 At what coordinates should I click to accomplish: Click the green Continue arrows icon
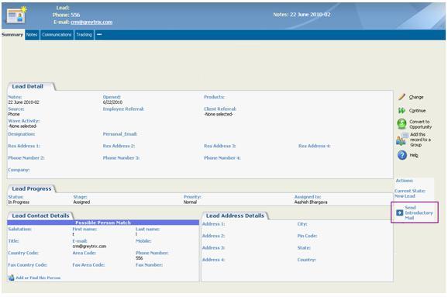pyautogui.click(x=401, y=110)
